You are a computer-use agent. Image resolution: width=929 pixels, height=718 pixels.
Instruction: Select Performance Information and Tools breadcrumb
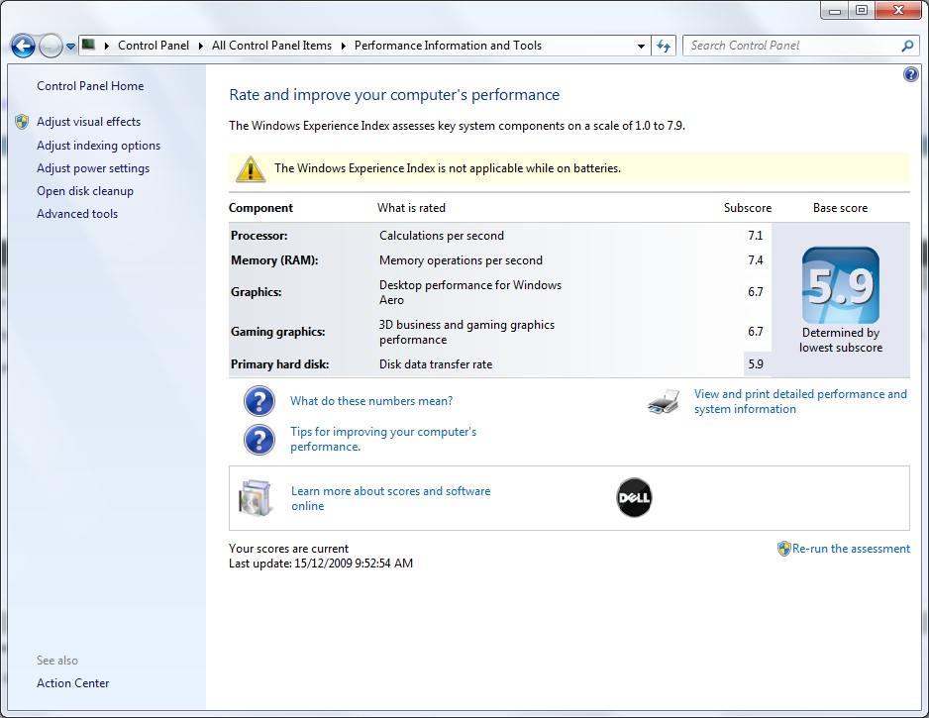click(448, 46)
